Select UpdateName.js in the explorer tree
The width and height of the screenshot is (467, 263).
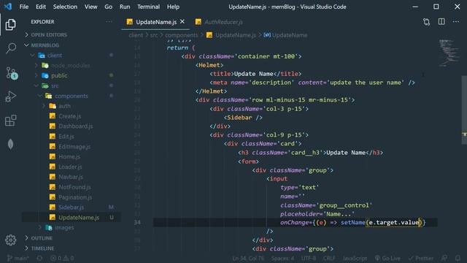pyautogui.click(x=72, y=218)
